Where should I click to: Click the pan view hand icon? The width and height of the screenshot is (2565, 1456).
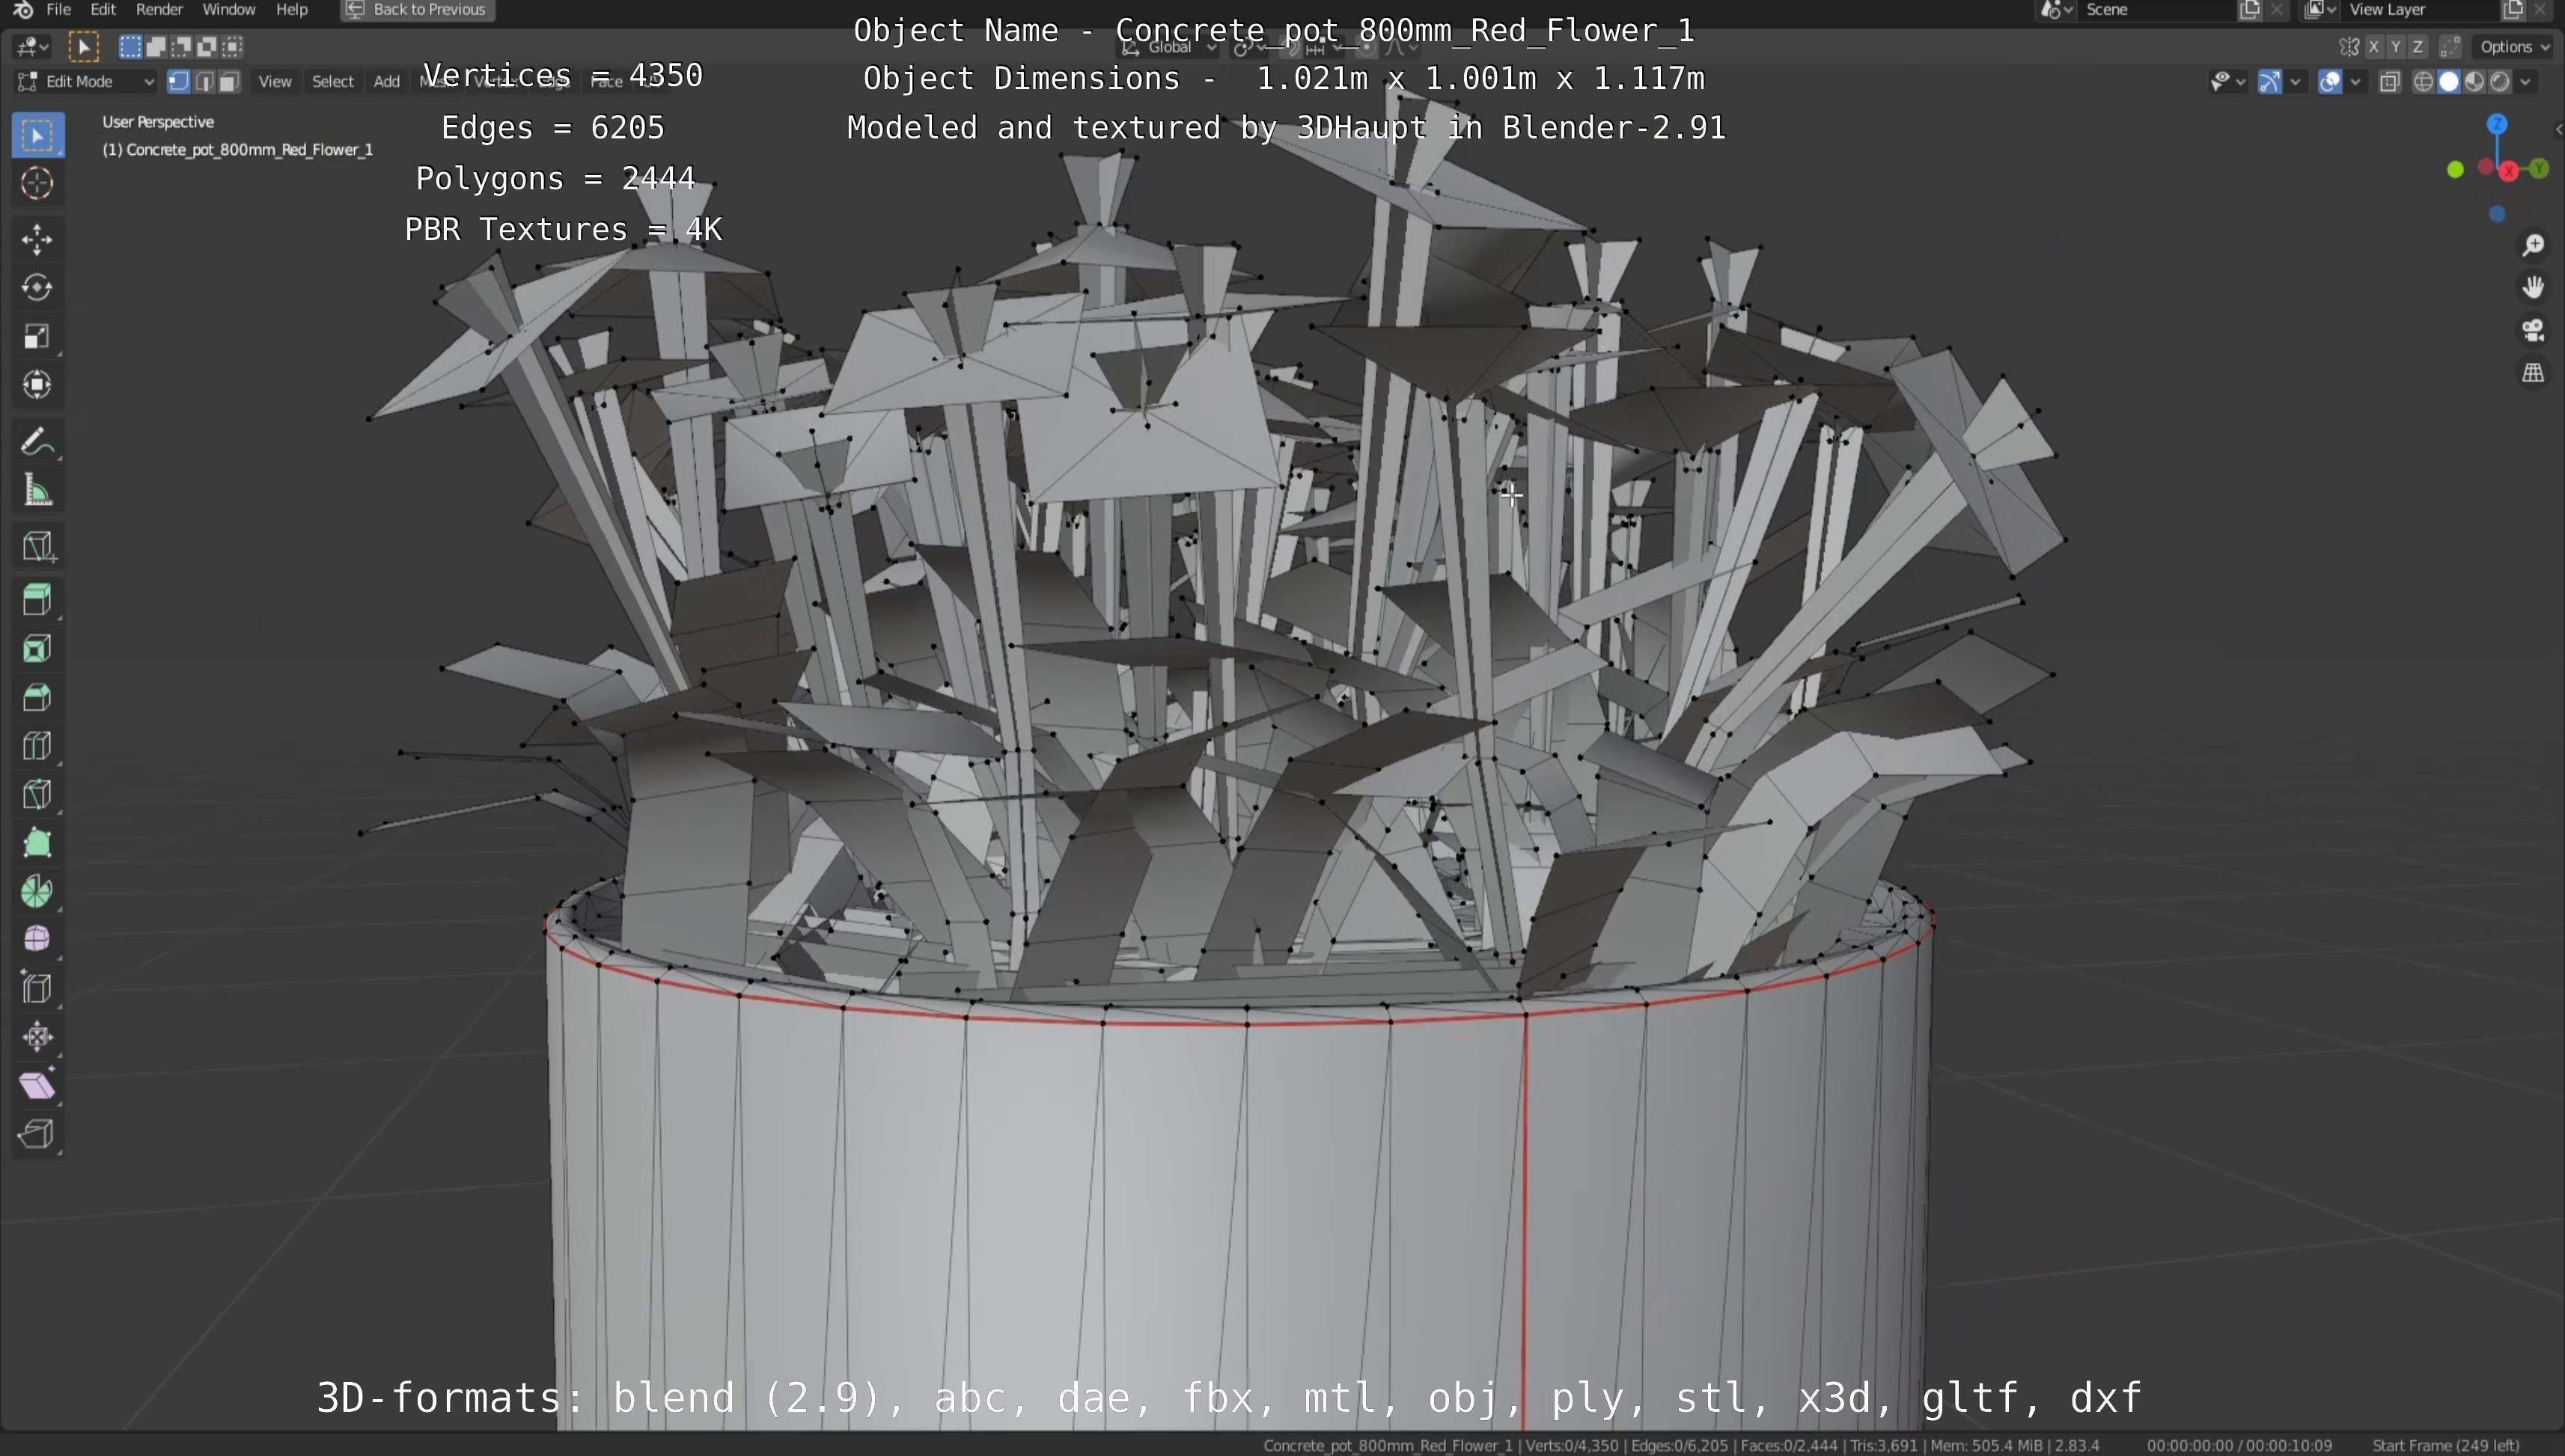point(2533,288)
